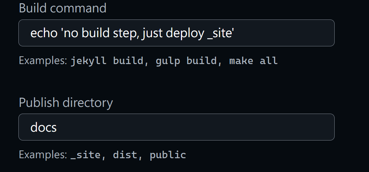Click the "public" example text
Image resolution: width=369 pixels, height=172 pixels.
coord(168,155)
